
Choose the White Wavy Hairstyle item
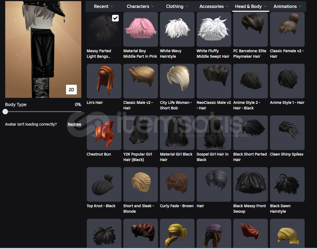pos(177,29)
